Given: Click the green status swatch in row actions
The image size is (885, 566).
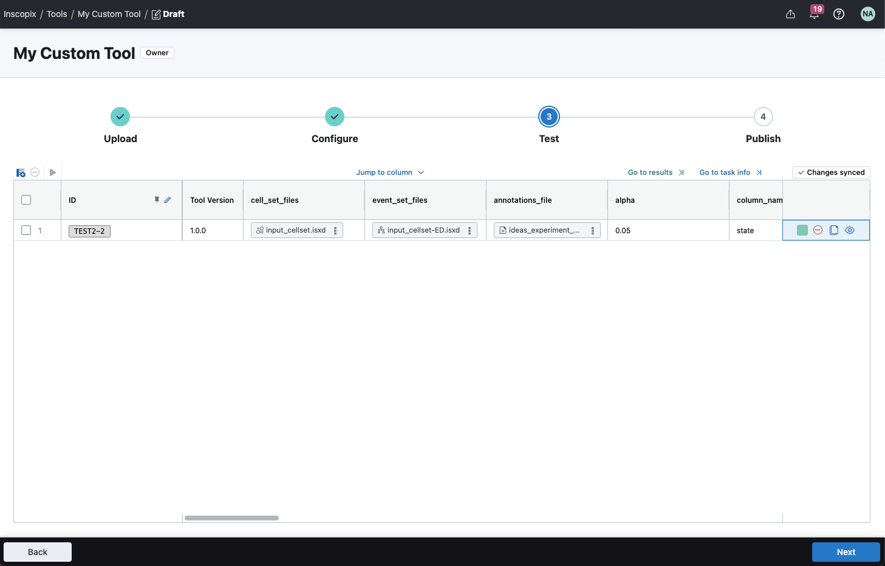Looking at the screenshot, I should 802,230.
